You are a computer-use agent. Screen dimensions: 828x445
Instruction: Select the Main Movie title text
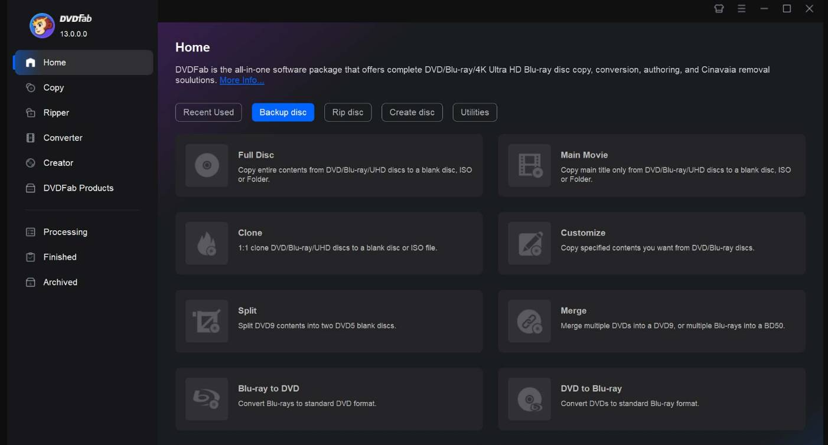pyautogui.click(x=584, y=155)
